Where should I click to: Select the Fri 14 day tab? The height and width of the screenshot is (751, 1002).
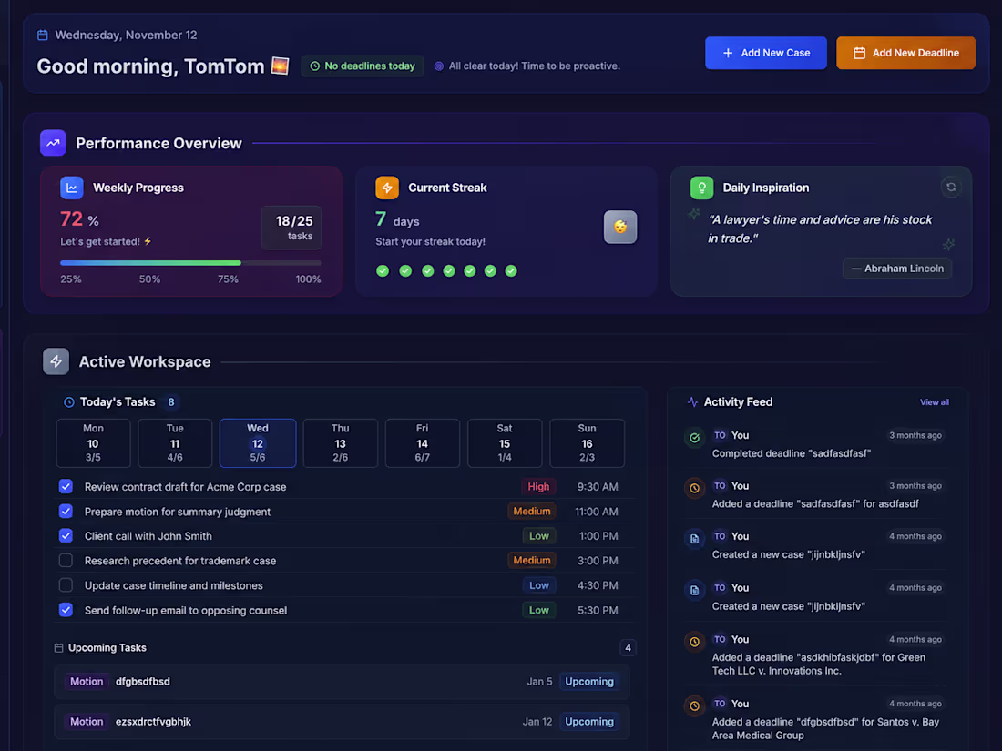click(x=423, y=443)
